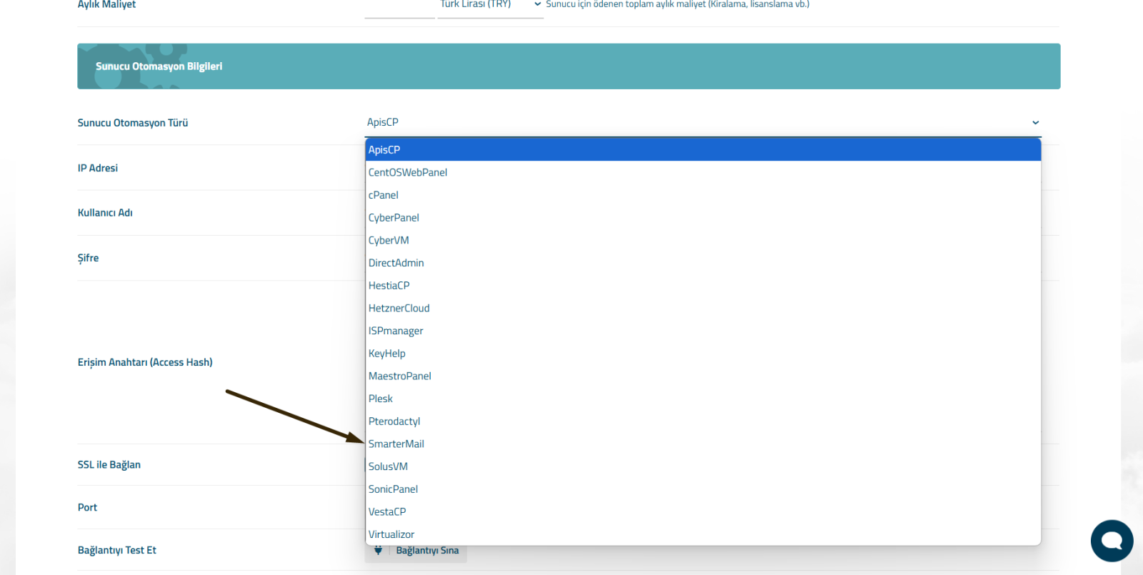
Task: Expand the Sunucu Otomasyon Türü dropdown
Action: pyautogui.click(x=702, y=123)
